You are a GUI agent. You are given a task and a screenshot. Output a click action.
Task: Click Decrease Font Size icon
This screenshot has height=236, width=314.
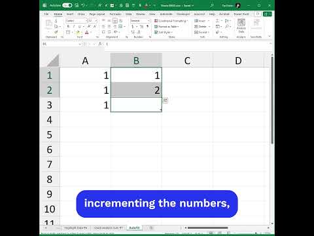click(95, 26)
